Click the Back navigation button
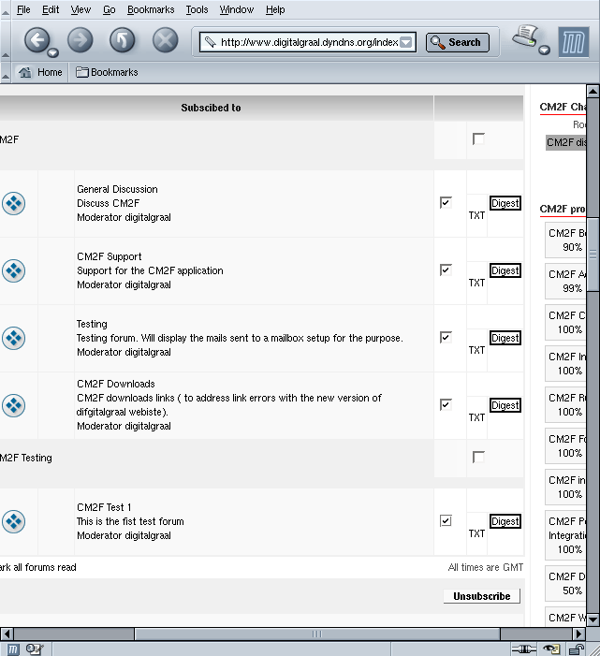 (x=37, y=40)
